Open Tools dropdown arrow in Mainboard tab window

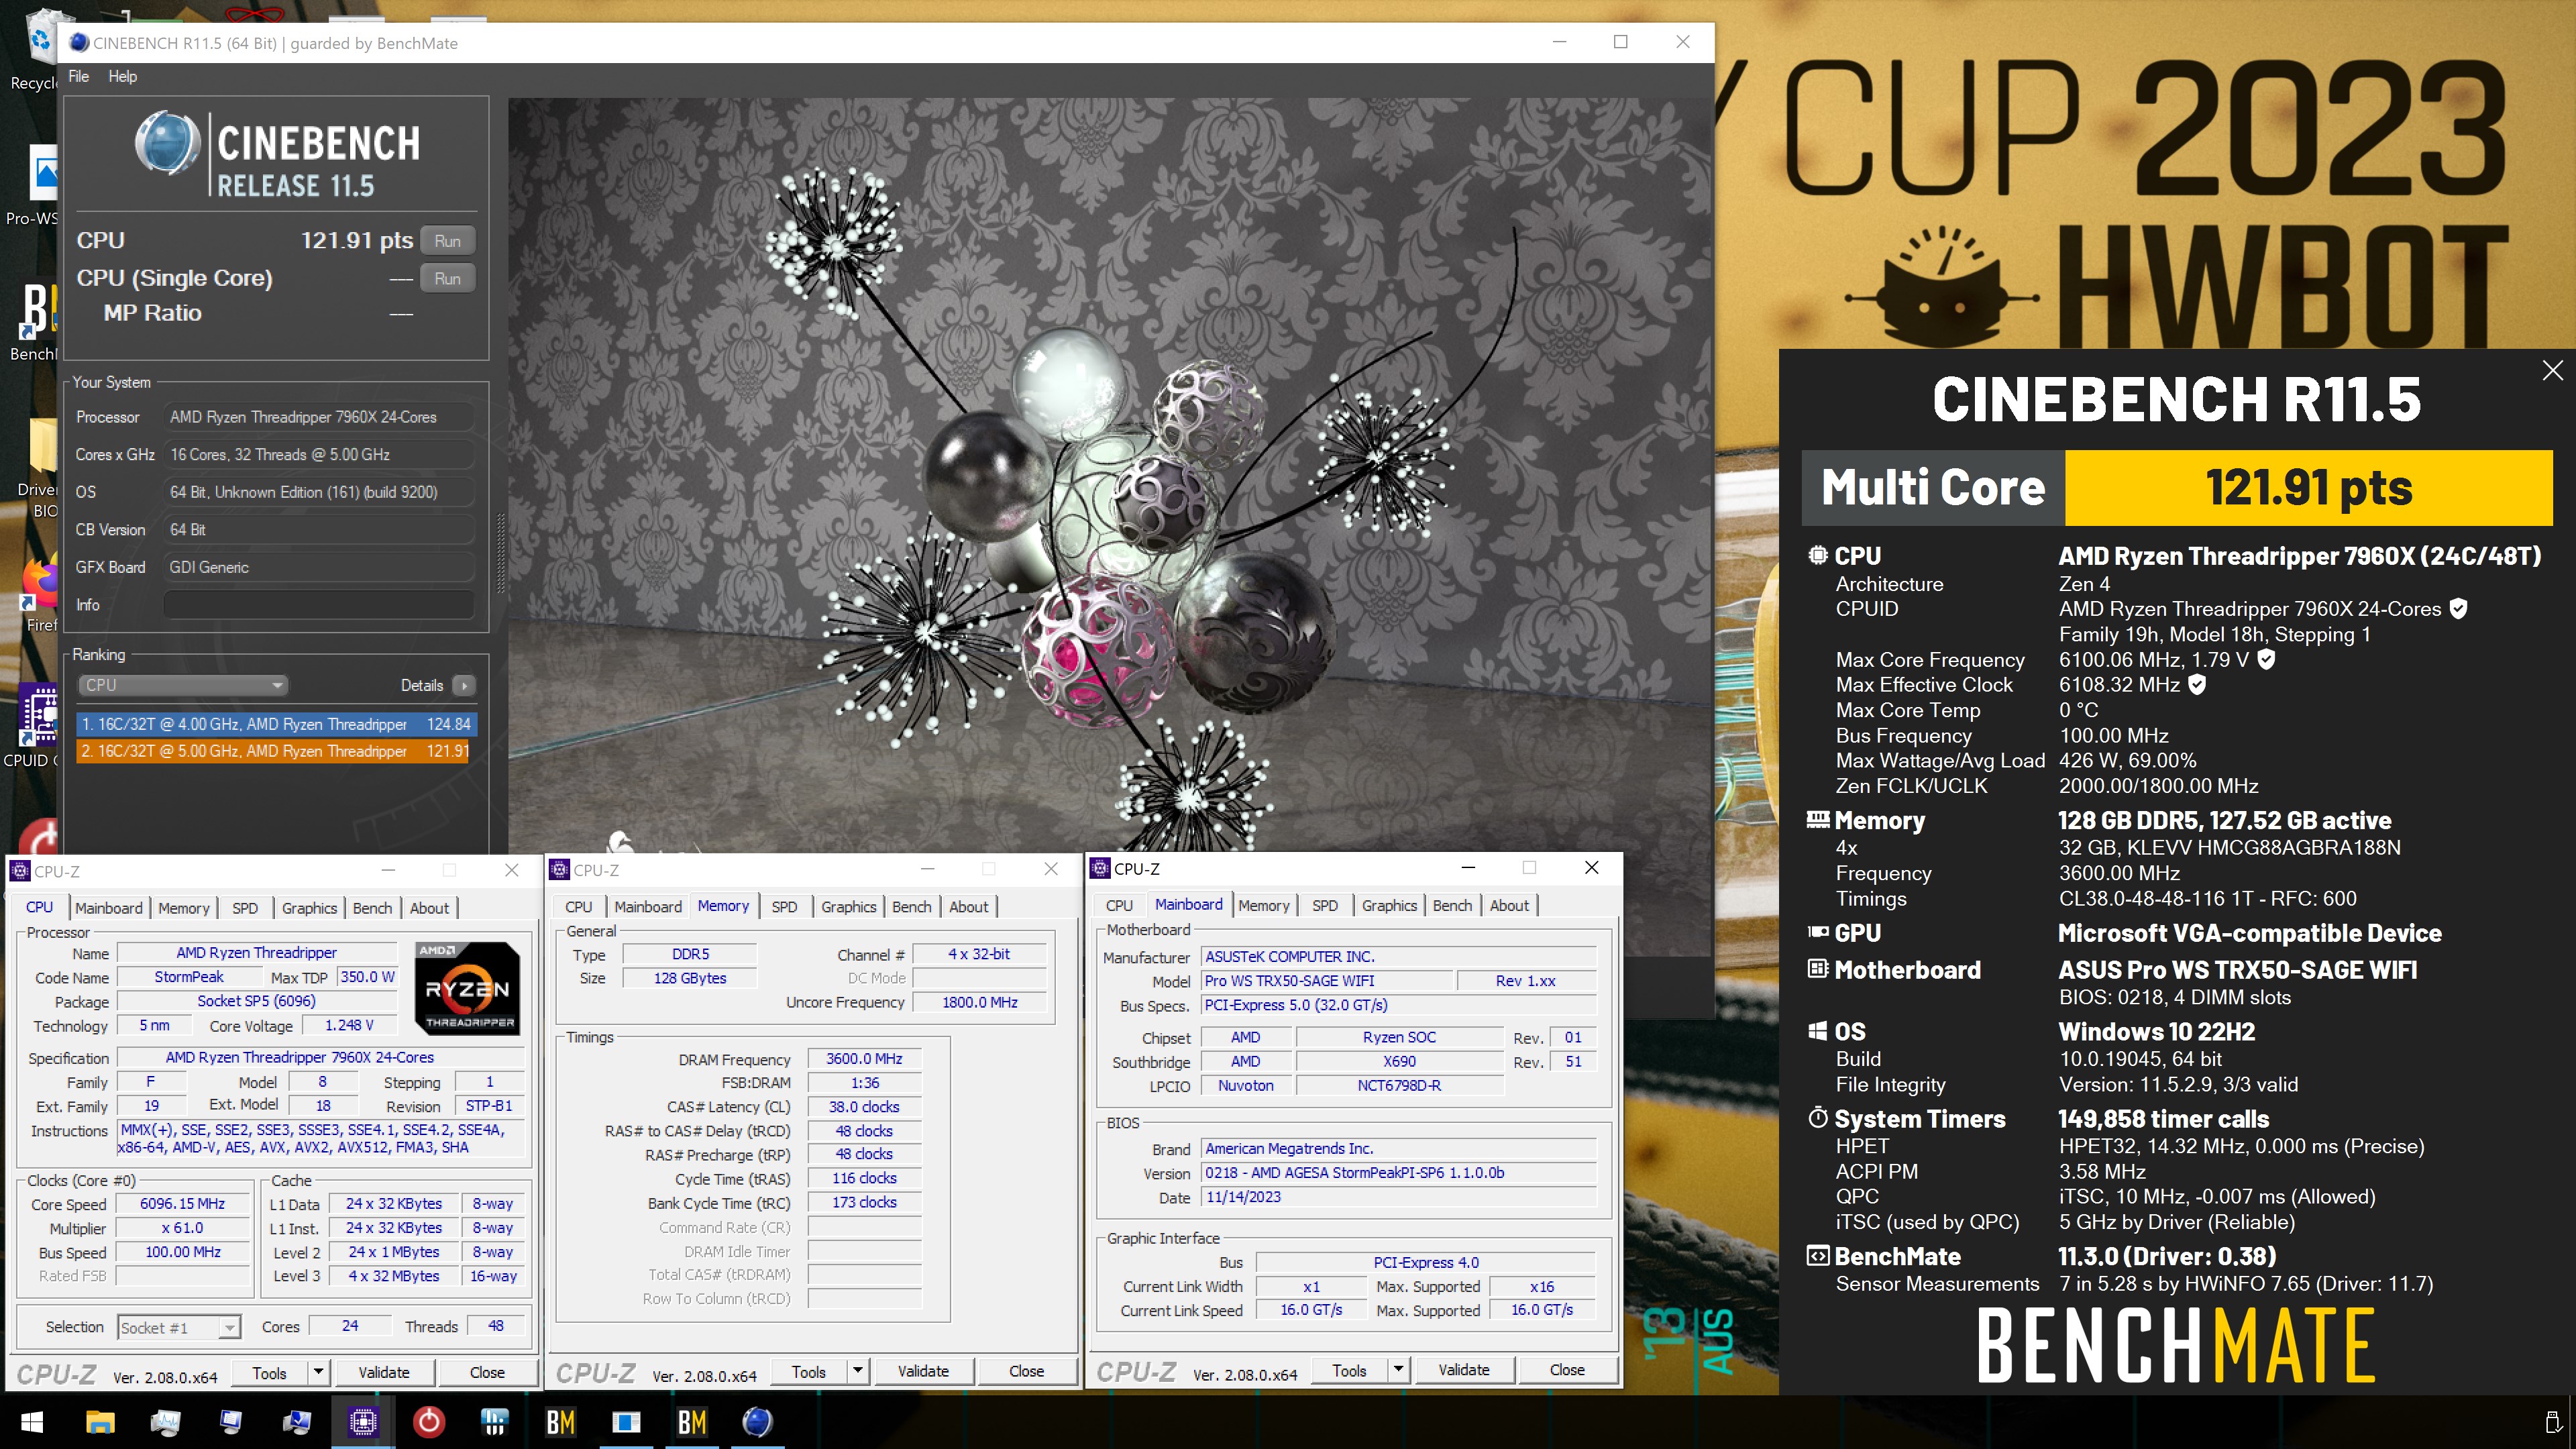pyautogui.click(x=1398, y=1370)
